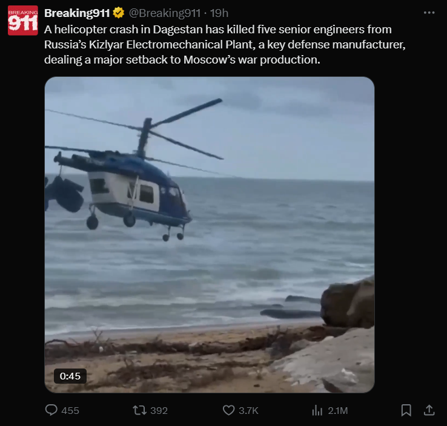Play the helicopter video
The height and width of the screenshot is (426, 447).
click(x=210, y=235)
